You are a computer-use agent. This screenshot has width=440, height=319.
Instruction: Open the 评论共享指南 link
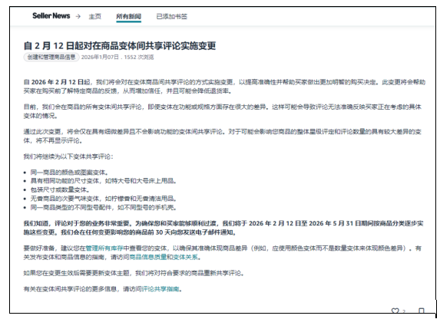(160, 289)
